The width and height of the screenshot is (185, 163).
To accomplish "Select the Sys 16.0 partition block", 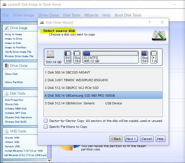I will (77, 57).
